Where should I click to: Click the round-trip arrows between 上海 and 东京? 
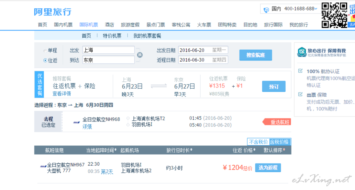159,86
